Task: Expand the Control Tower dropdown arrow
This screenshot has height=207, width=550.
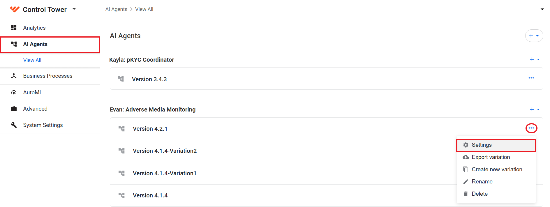Action: (74, 9)
